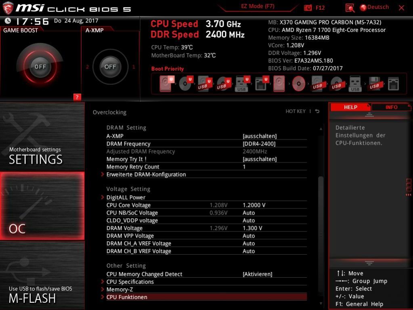Edit the DRAM Voltage 1.300 V field
Screen dimensions: 413x310
[x=252, y=228]
